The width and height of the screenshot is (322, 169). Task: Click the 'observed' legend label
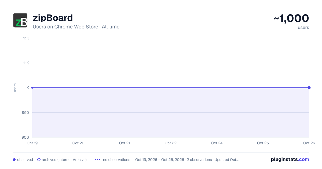click(x=25, y=160)
